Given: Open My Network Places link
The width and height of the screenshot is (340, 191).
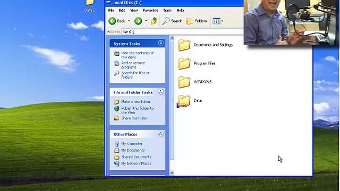Looking at the screenshot, I should 136,163.
